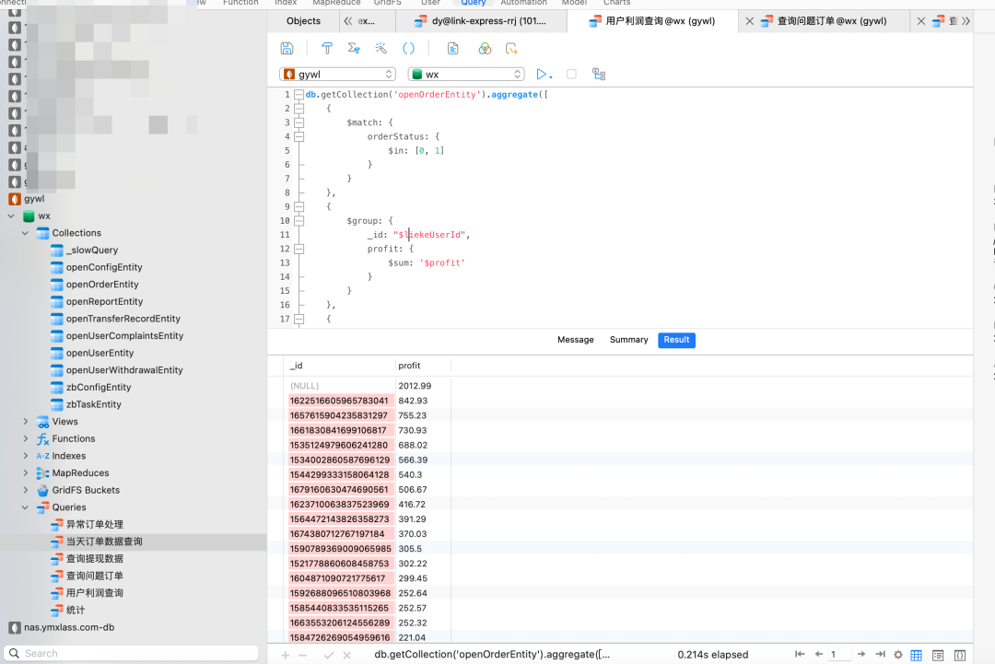The image size is (995, 664).
Task: Add a record with plus icon
Action: [286, 655]
